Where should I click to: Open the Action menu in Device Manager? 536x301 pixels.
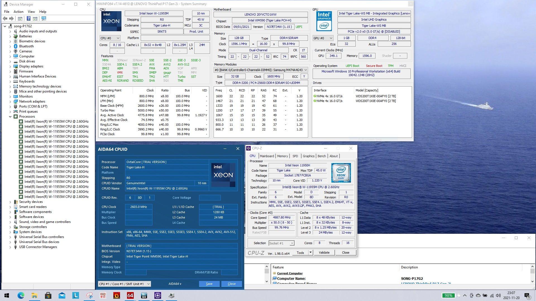tap(18, 12)
